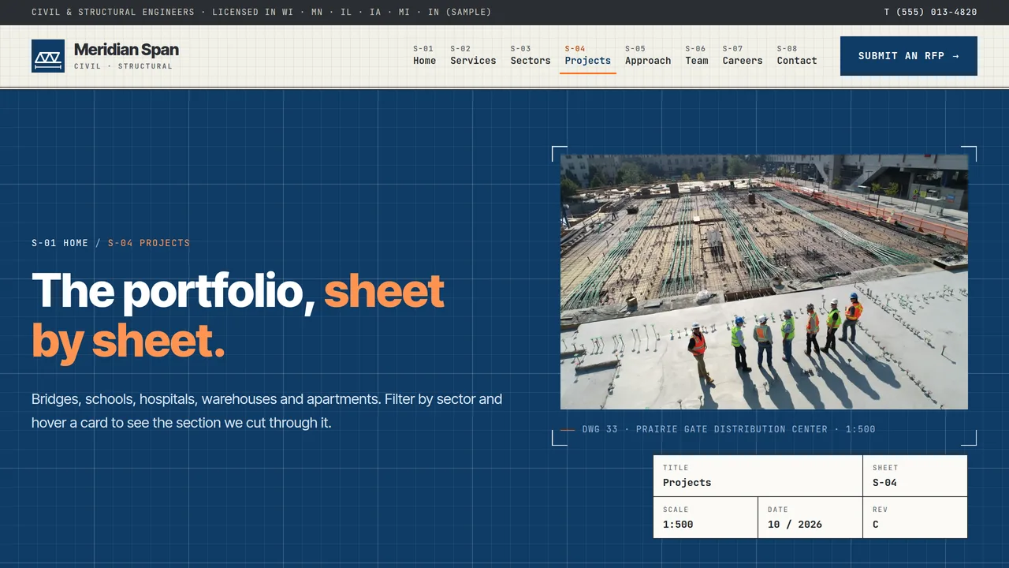The width and height of the screenshot is (1009, 568).
Task: Open the construction site hero photo
Action: pos(764,282)
